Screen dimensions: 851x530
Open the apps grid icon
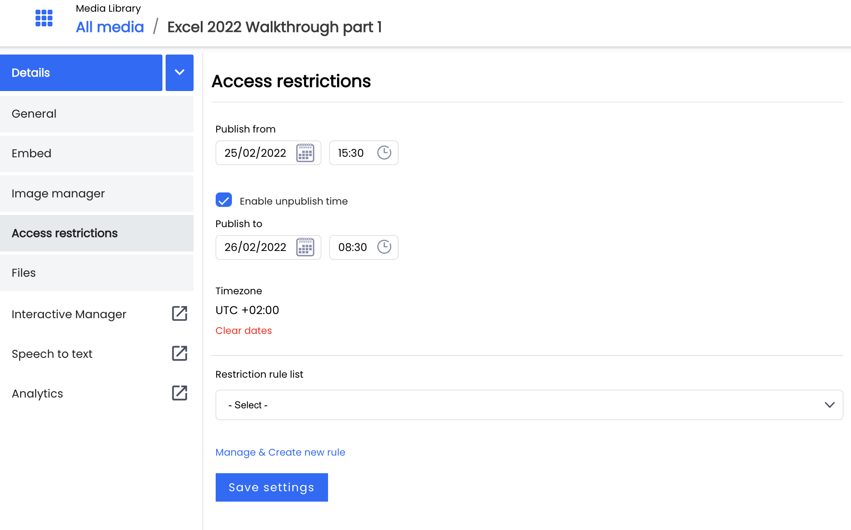pos(44,18)
